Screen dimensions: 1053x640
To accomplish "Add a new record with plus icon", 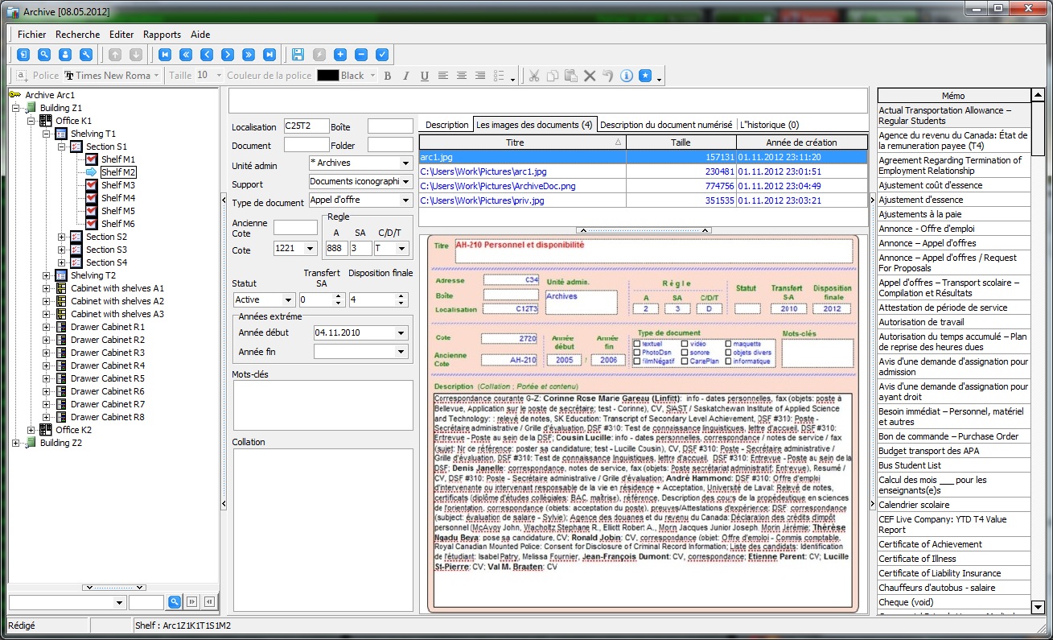I will coord(340,55).
